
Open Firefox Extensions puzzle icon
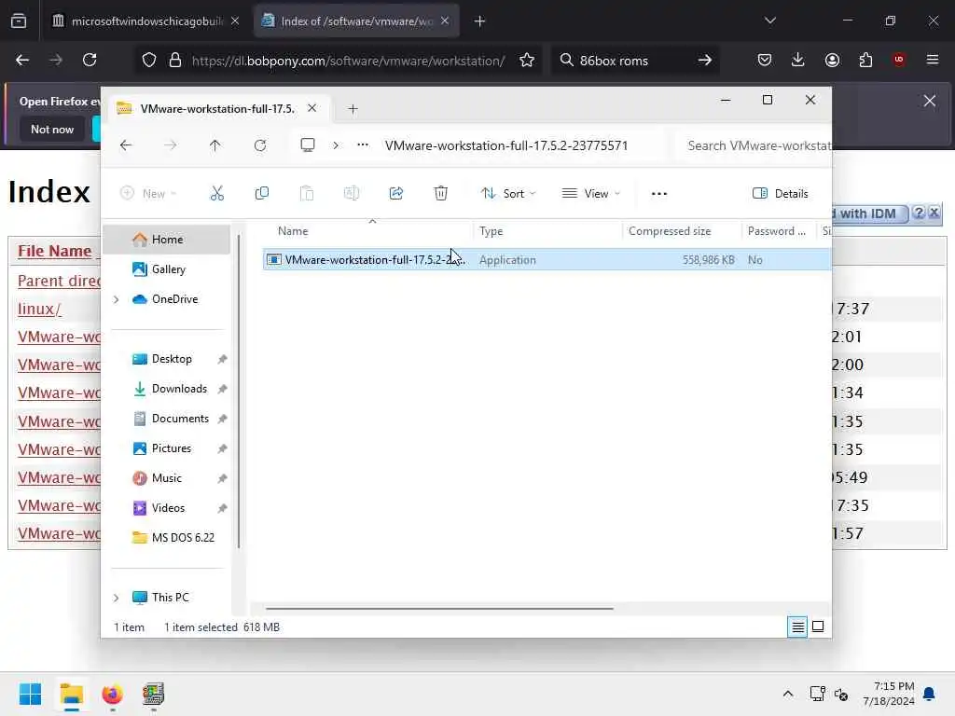865,60
